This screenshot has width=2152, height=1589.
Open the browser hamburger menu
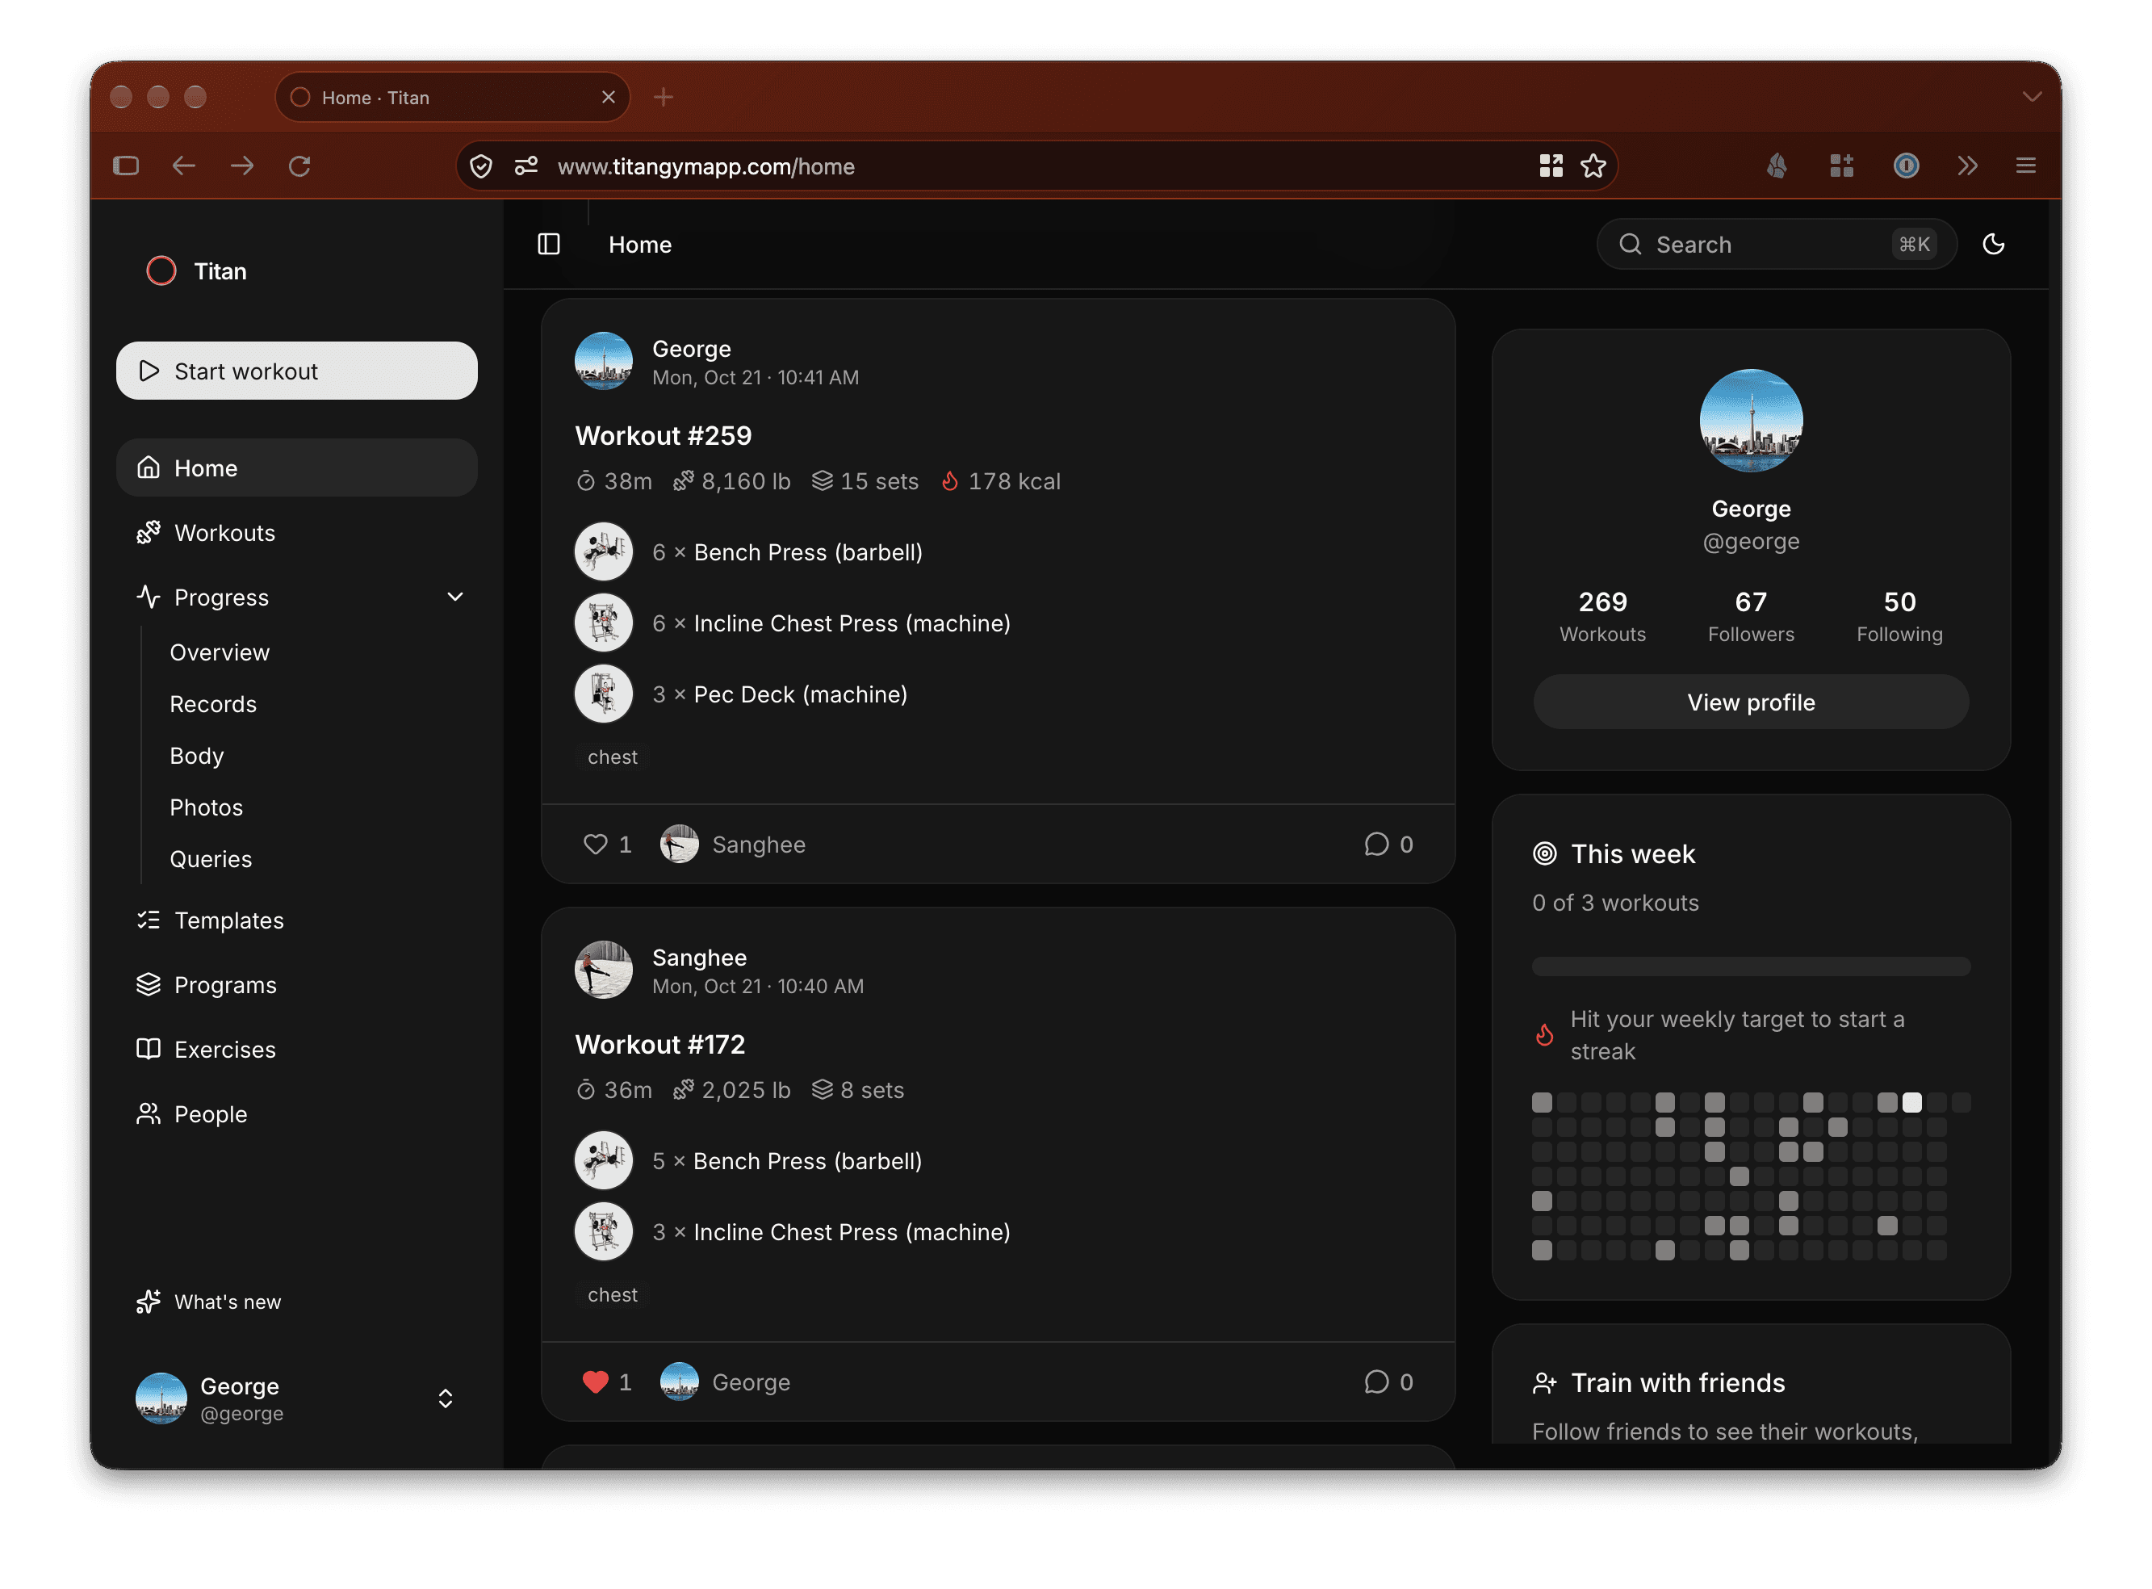(x=2026, y=166)
